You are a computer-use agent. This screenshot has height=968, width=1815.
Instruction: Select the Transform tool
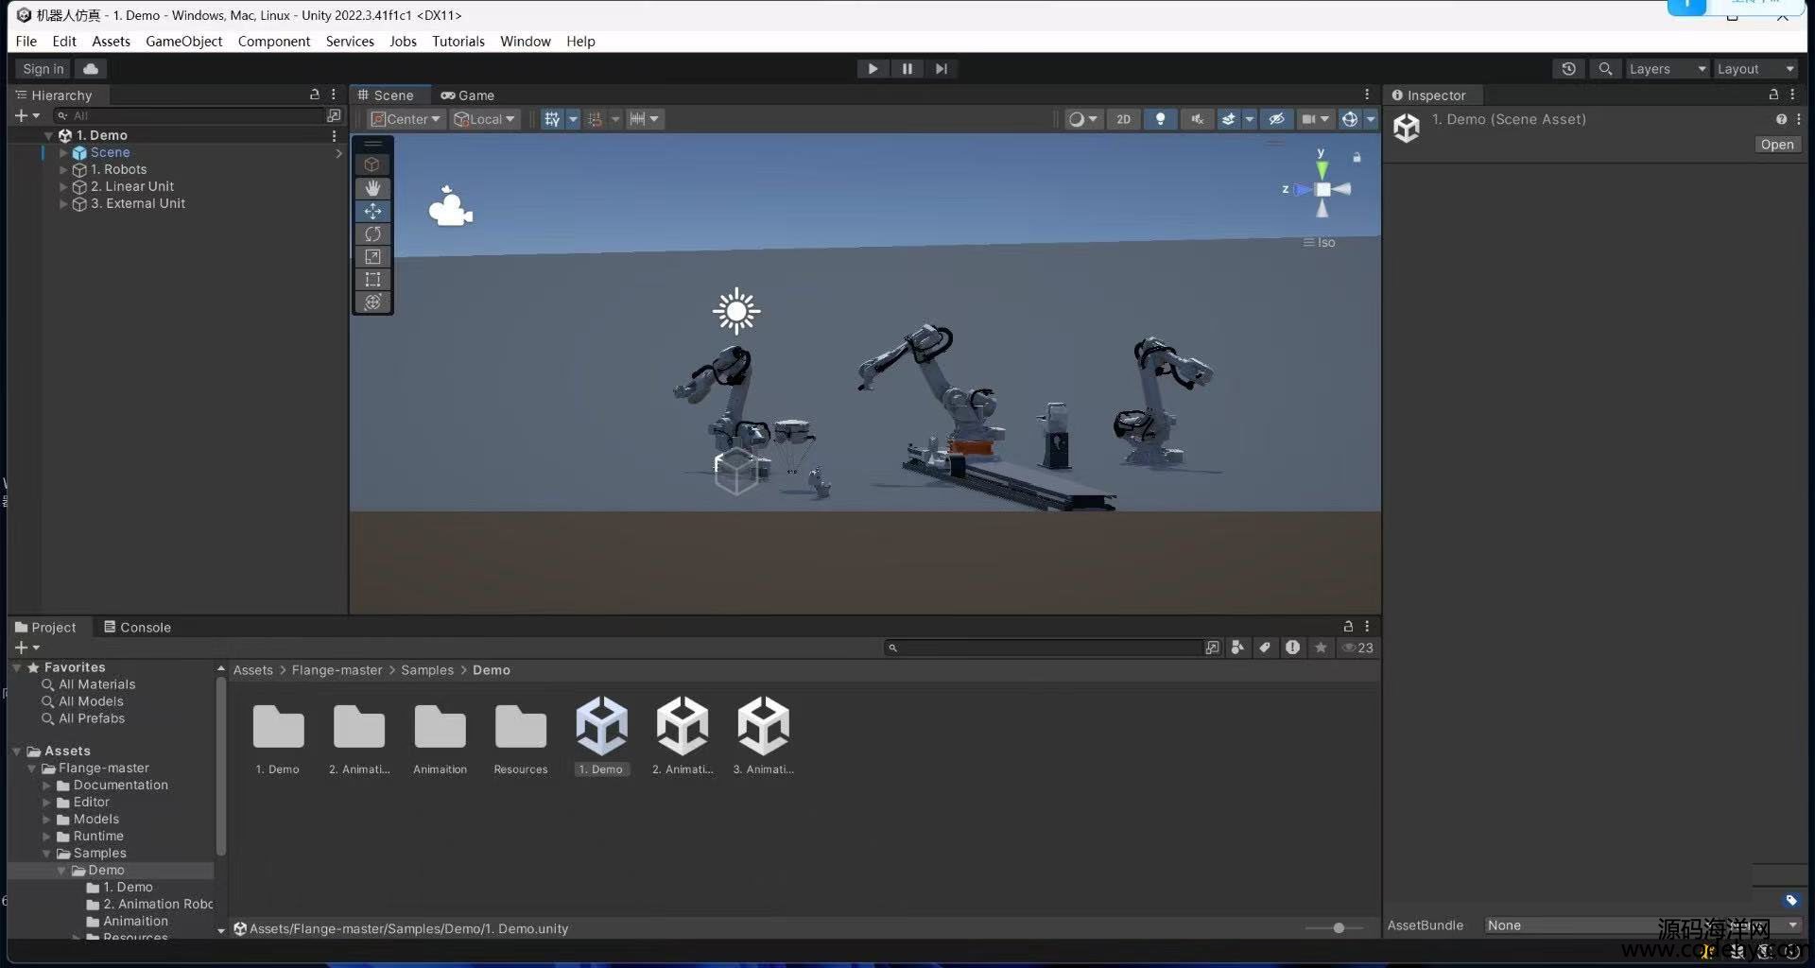click(372, 302)
